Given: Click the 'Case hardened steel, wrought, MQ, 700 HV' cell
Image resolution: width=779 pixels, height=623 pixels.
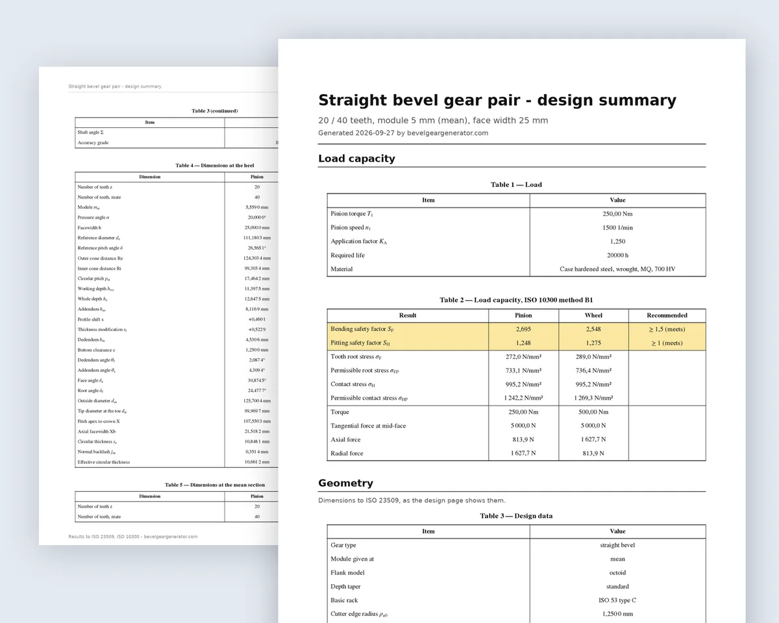Looking at the screenshot, I should pyautogui.click(x=617, y=269).
